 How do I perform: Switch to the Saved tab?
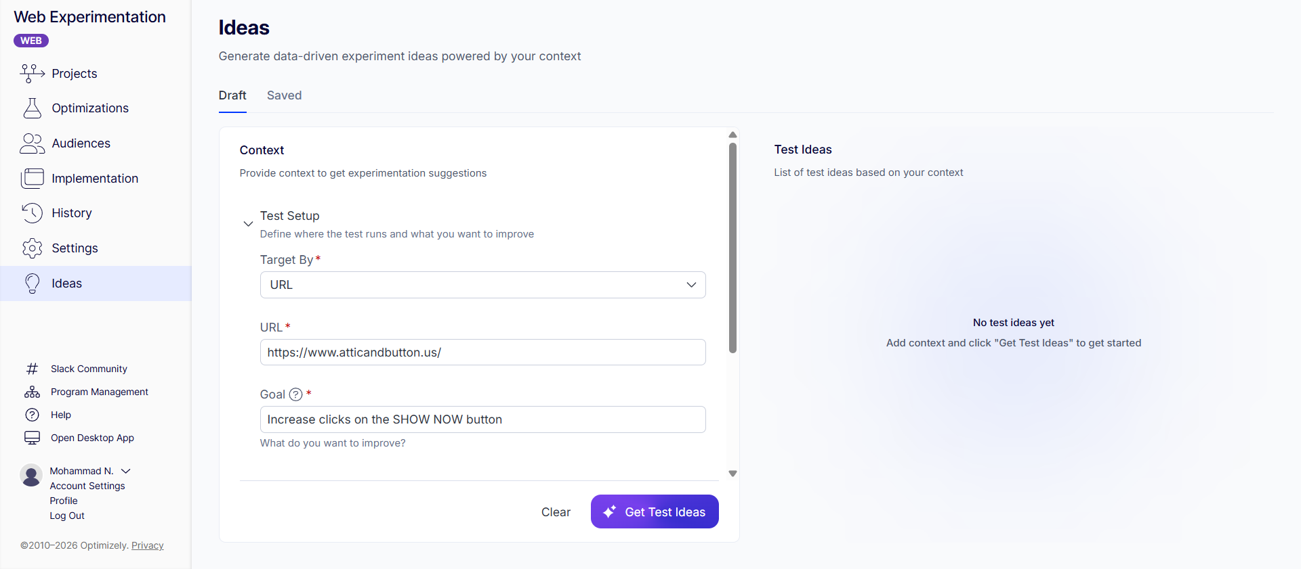(284, 95)
